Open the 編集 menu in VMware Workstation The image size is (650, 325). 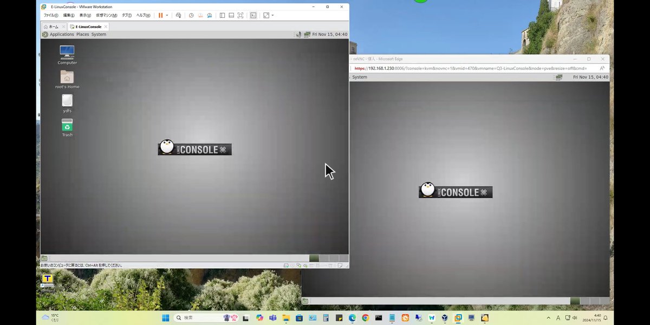69,15
